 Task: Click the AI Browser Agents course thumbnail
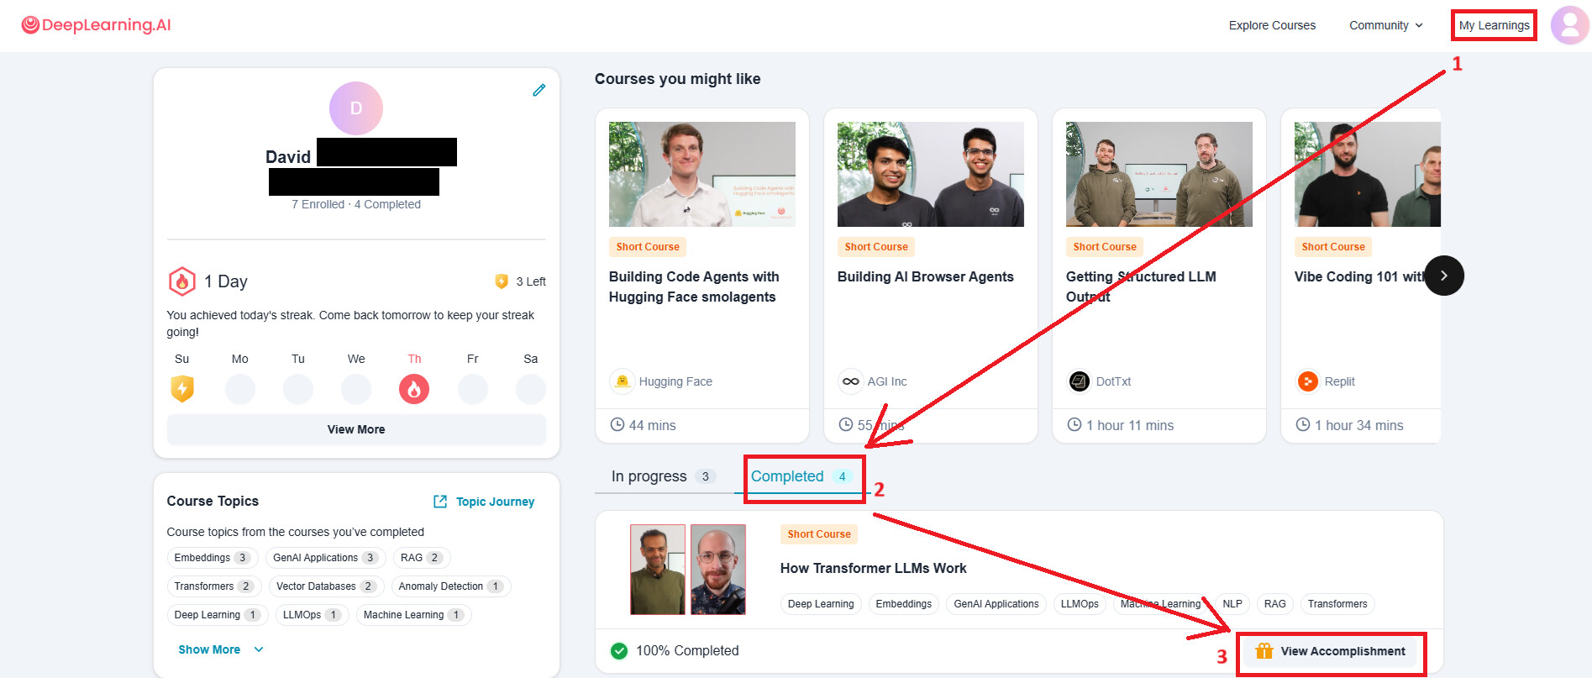point(931,174)
